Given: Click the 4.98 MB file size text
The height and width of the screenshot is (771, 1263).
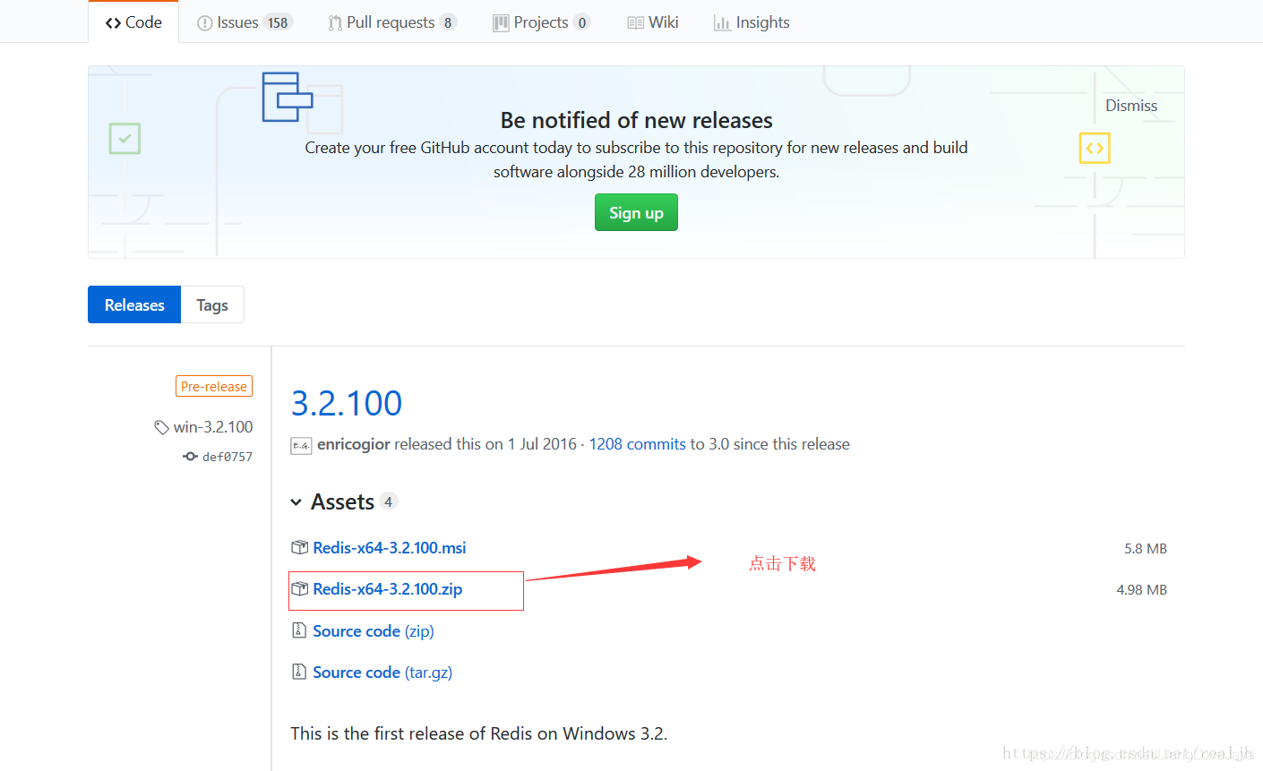Looking at the screenshot, I should tap(1141, 589).
